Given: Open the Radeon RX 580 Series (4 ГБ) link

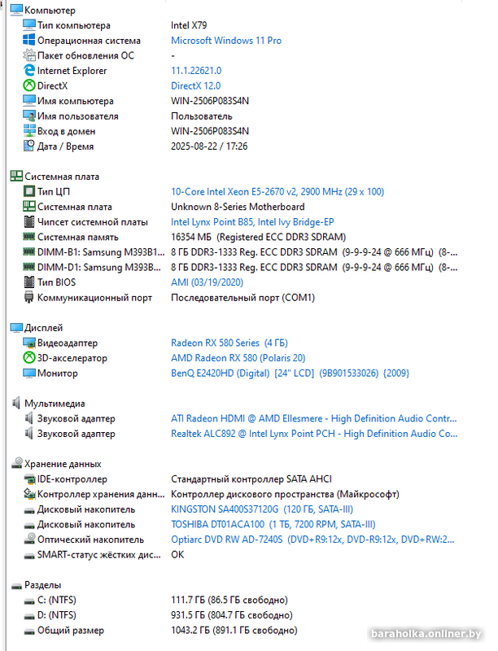Looking at the screenshot, I should pos(229,343).
